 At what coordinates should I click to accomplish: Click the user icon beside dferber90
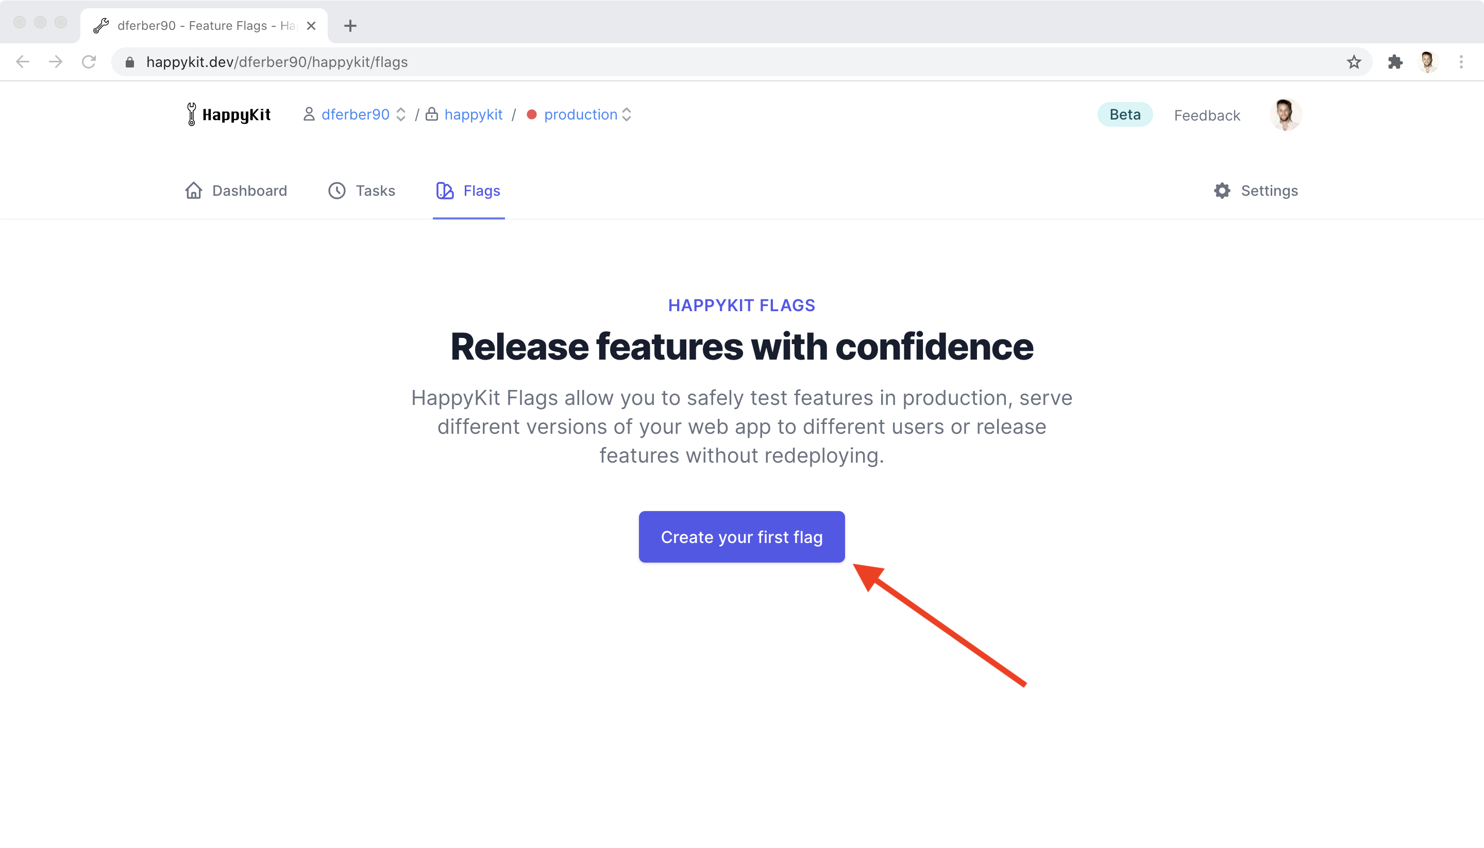pyautogui.click(x=309, y=114)
